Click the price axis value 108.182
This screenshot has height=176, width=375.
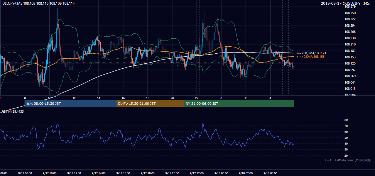click(x=351, y=51)
